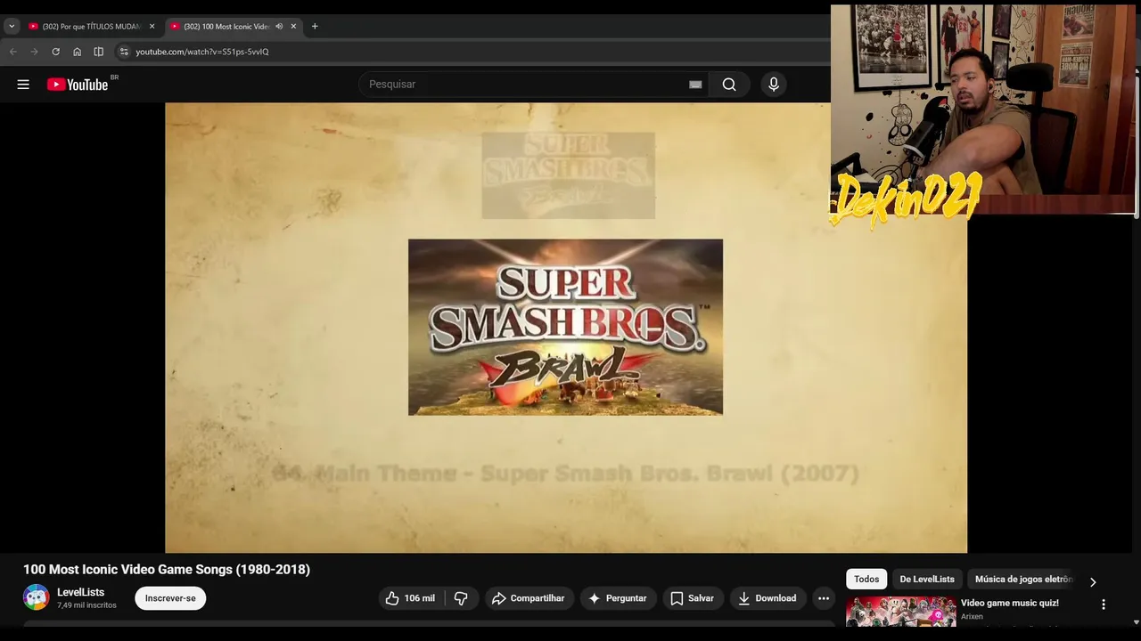Go forward with browser forward arrow
The image size is (1141, 641).
34,52
